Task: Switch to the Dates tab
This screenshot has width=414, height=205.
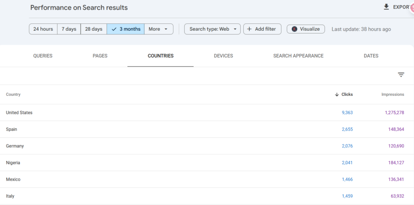Action: click(x=371, y=56)
